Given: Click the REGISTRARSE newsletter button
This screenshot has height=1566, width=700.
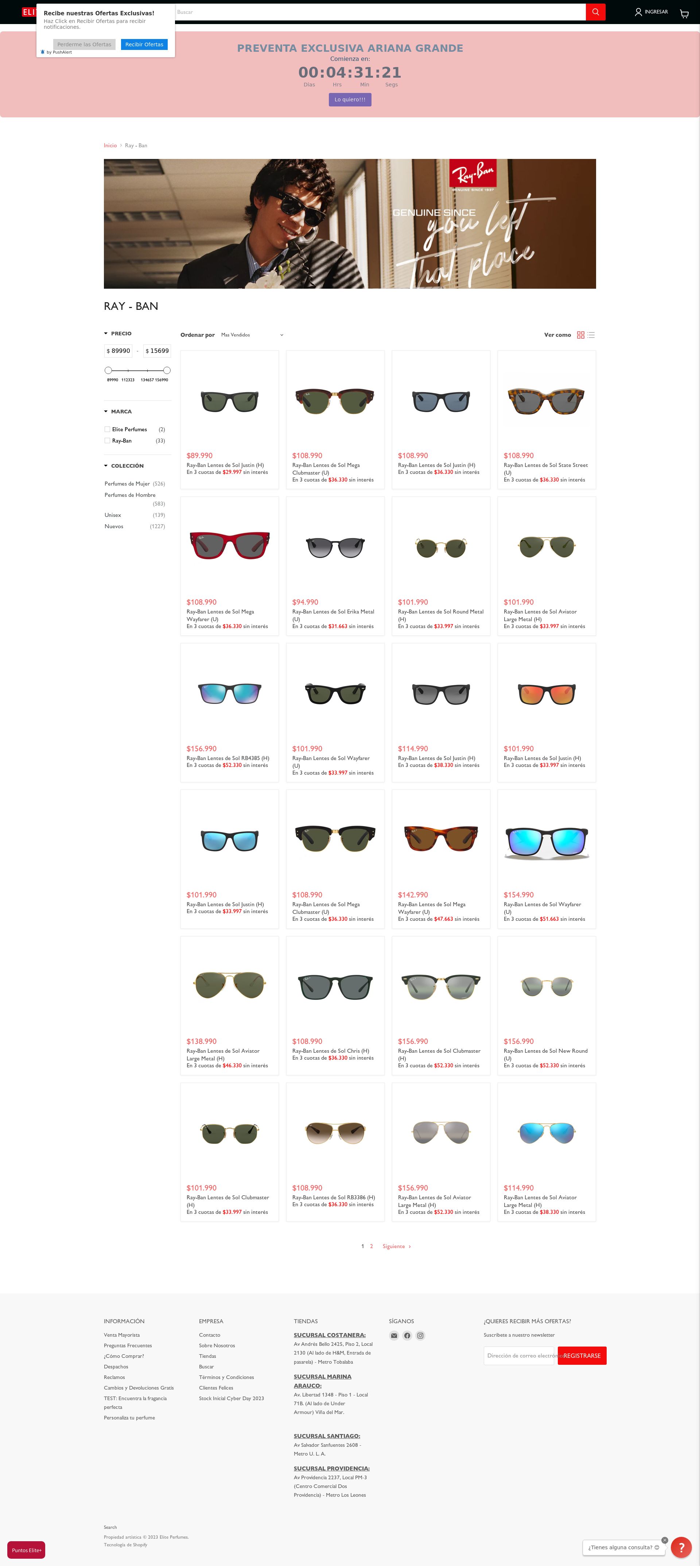Looking at the screenshot, I should click(x=582, y=1356).
